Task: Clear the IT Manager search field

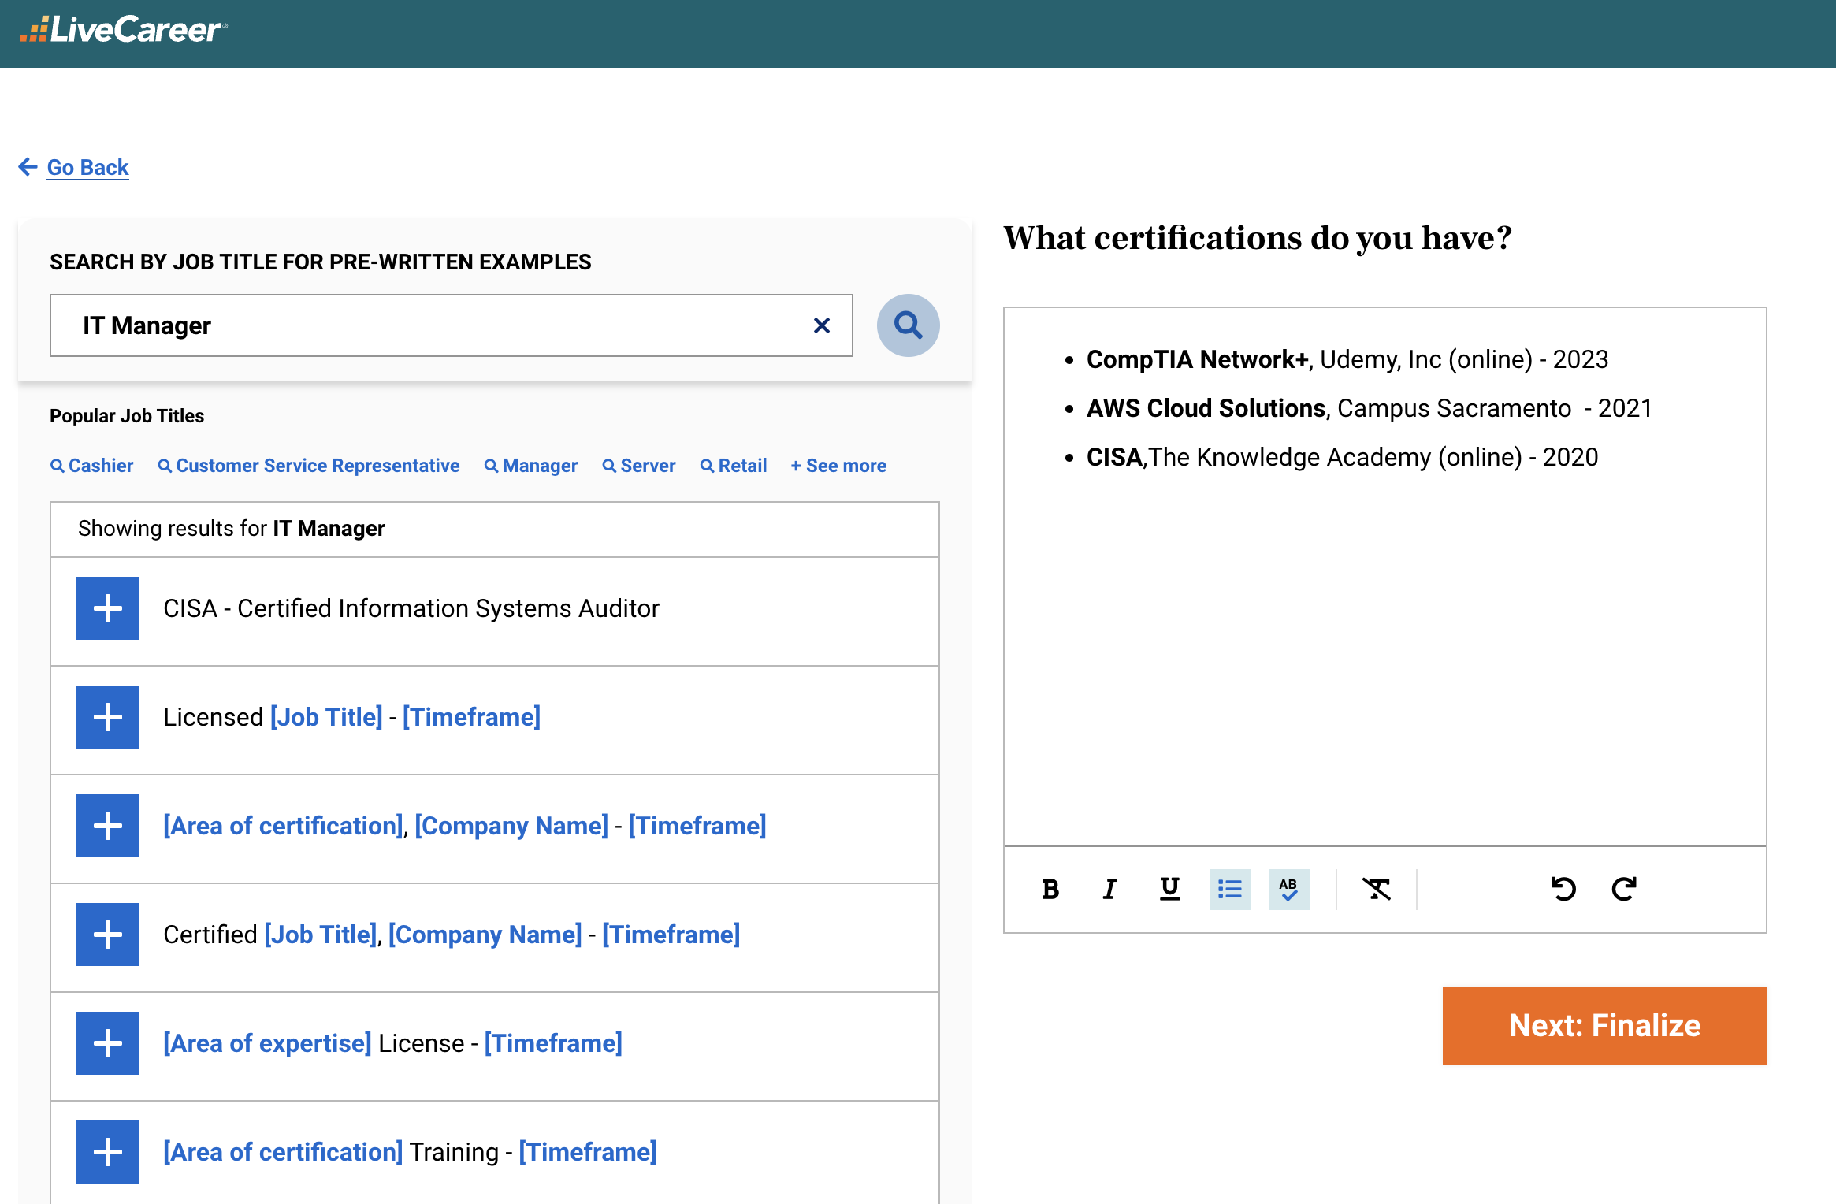Action: click(x=822, y=325)
